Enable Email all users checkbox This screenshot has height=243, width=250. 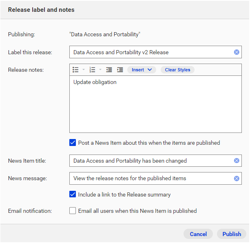coord(73,211)
